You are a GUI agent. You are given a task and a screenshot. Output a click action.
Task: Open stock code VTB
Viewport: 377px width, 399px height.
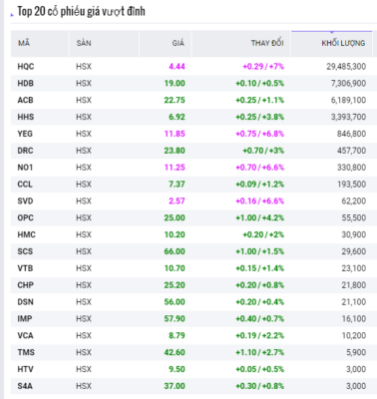[x=25, y=268]
